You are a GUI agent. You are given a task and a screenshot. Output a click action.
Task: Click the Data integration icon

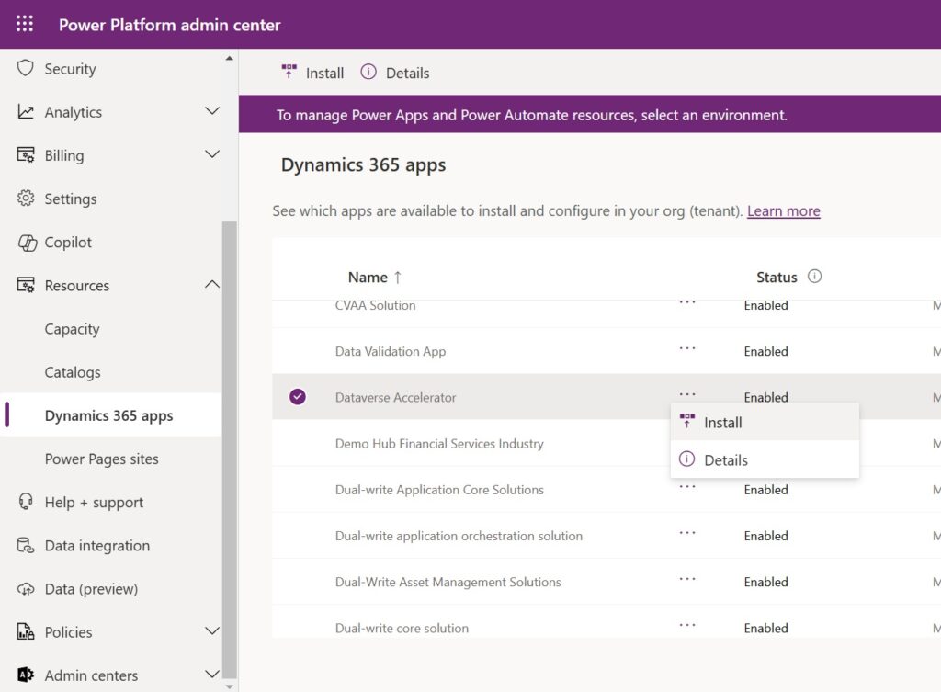pyautogui.click(x=25, y=545)
